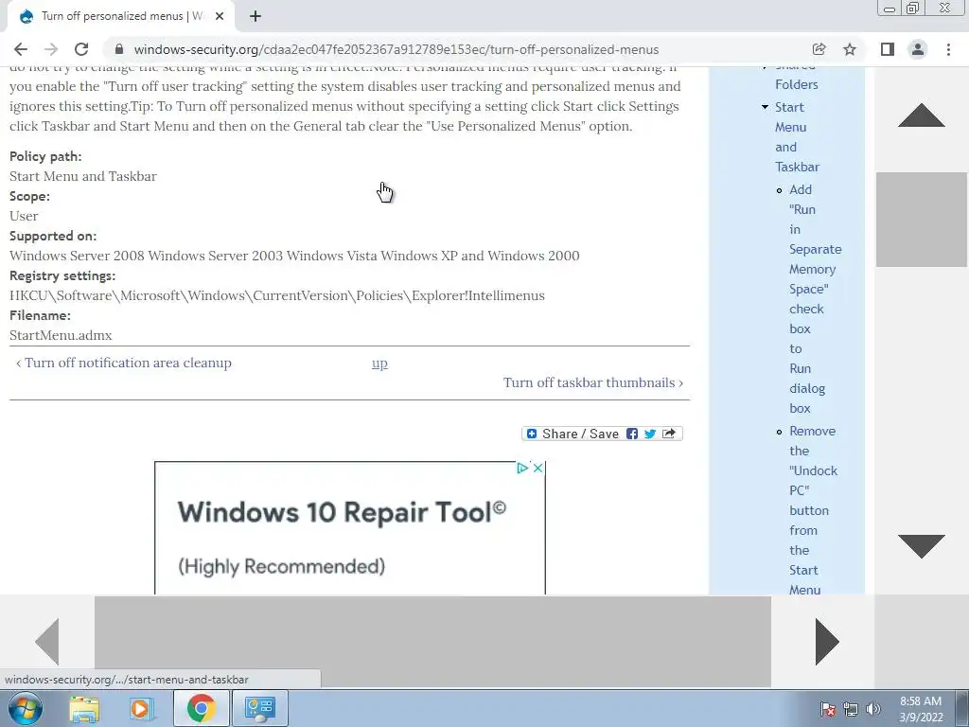Open Turn off notification area cleanup link
Image resolution: width=969 pixels, height=727 pixels.
pyautogui.click(x=124, y=363)
